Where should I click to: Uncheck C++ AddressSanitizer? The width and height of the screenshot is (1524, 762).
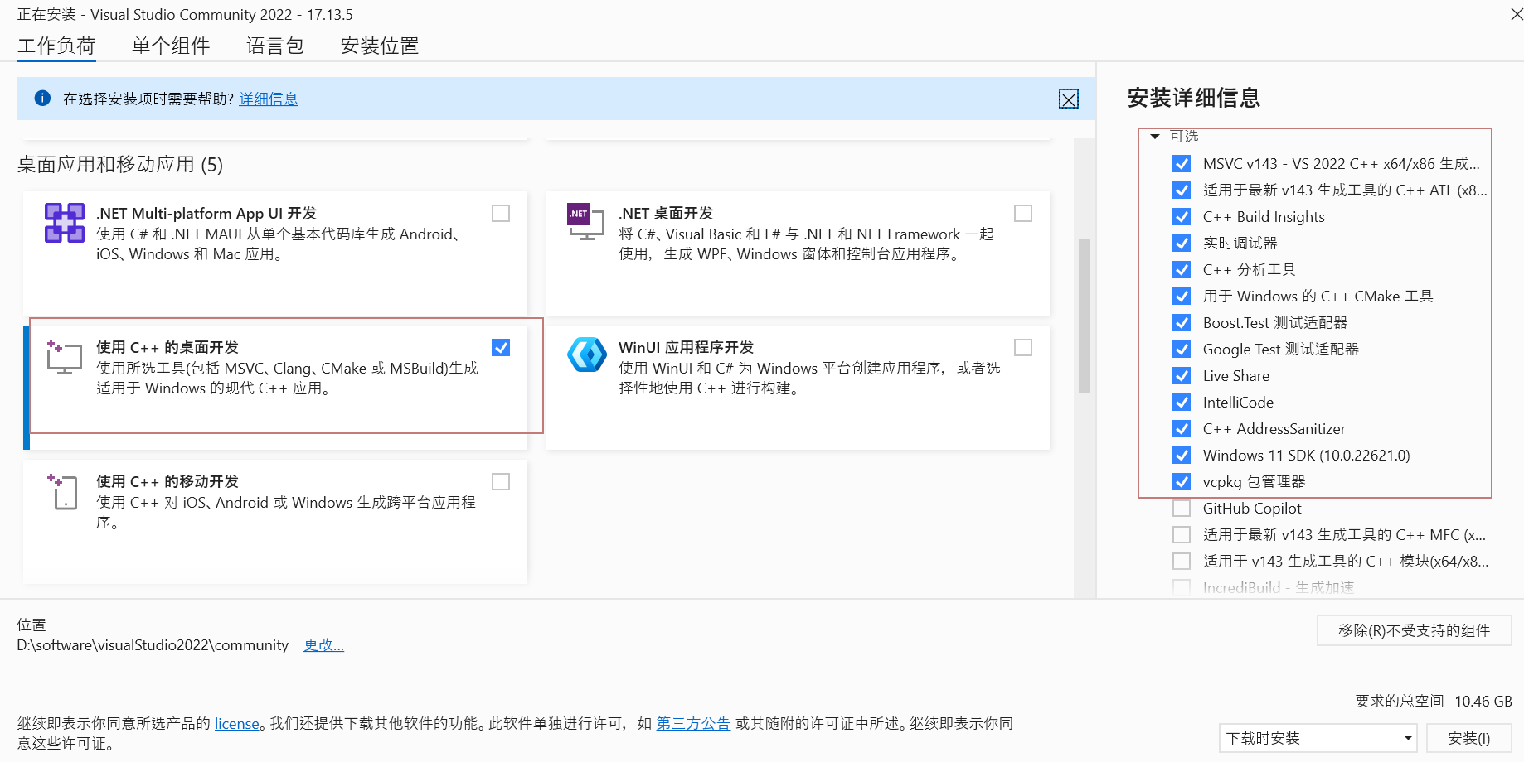1182,429
